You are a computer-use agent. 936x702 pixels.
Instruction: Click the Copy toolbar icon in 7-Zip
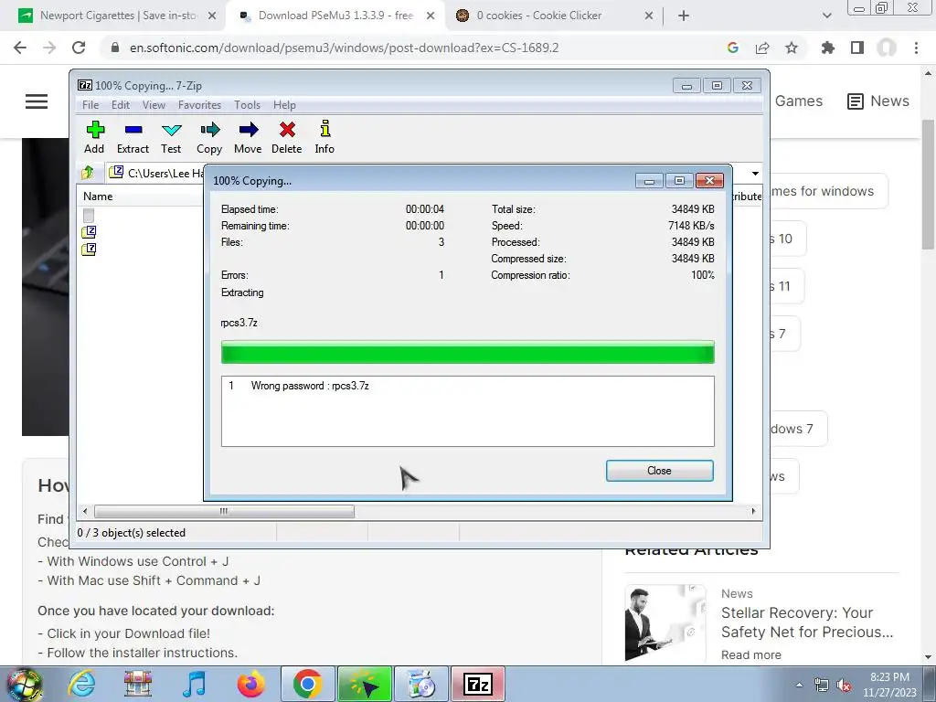coord(209,137)
